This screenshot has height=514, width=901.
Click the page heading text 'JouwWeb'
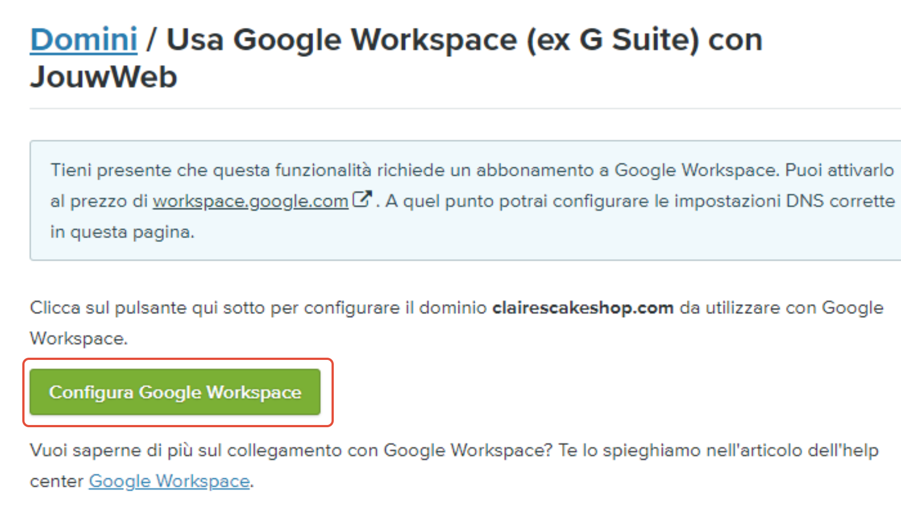coord(104,77)
